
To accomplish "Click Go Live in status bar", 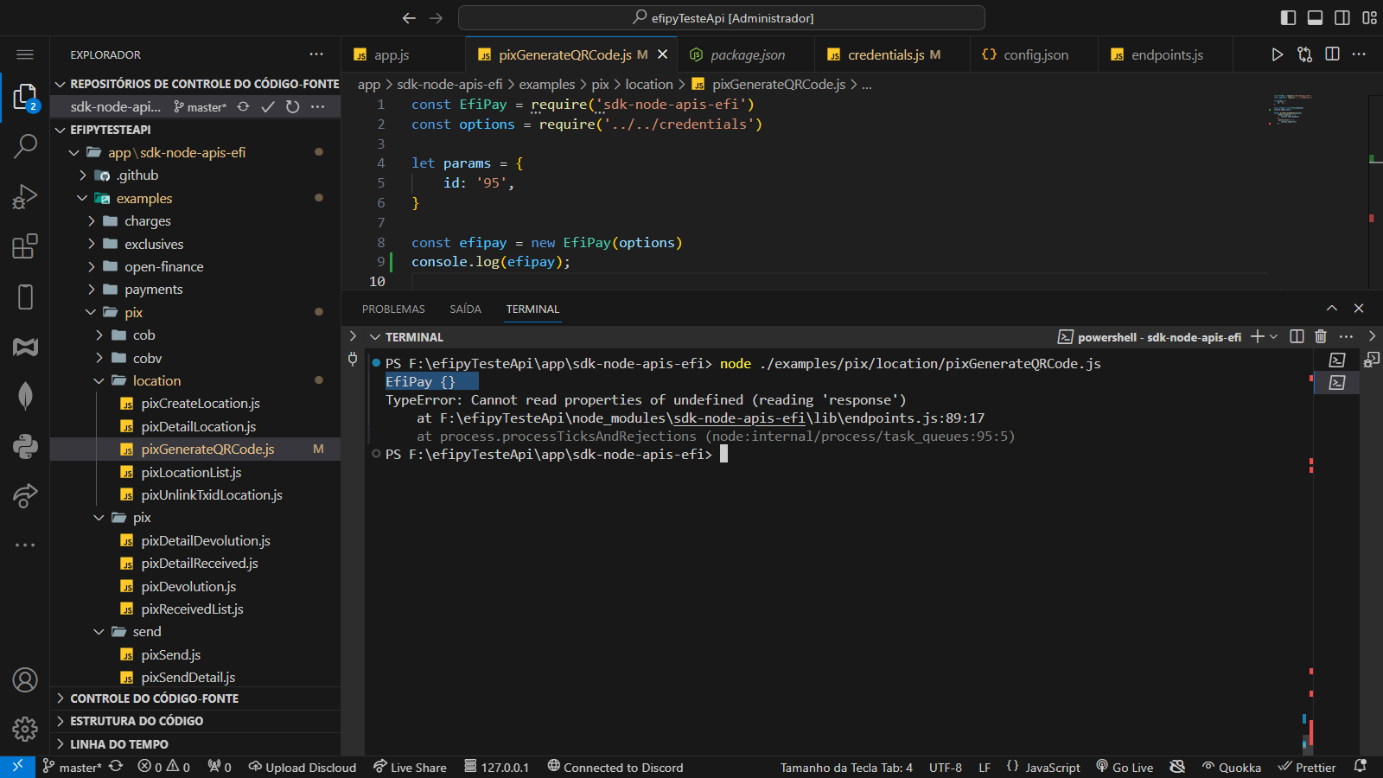I will pyautogui.click(x=1125, y=767).
